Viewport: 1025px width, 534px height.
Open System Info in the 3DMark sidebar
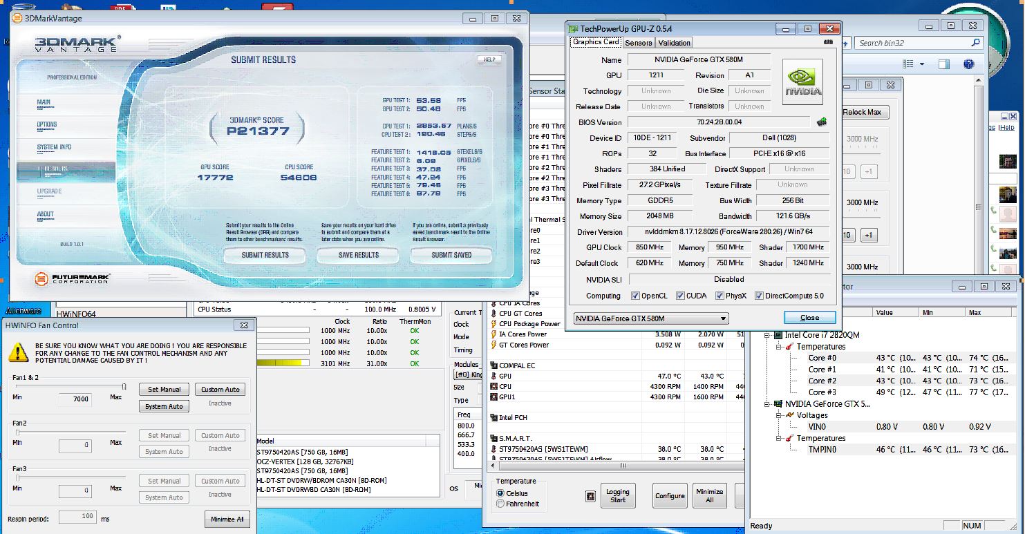click(x=54, y=147)
